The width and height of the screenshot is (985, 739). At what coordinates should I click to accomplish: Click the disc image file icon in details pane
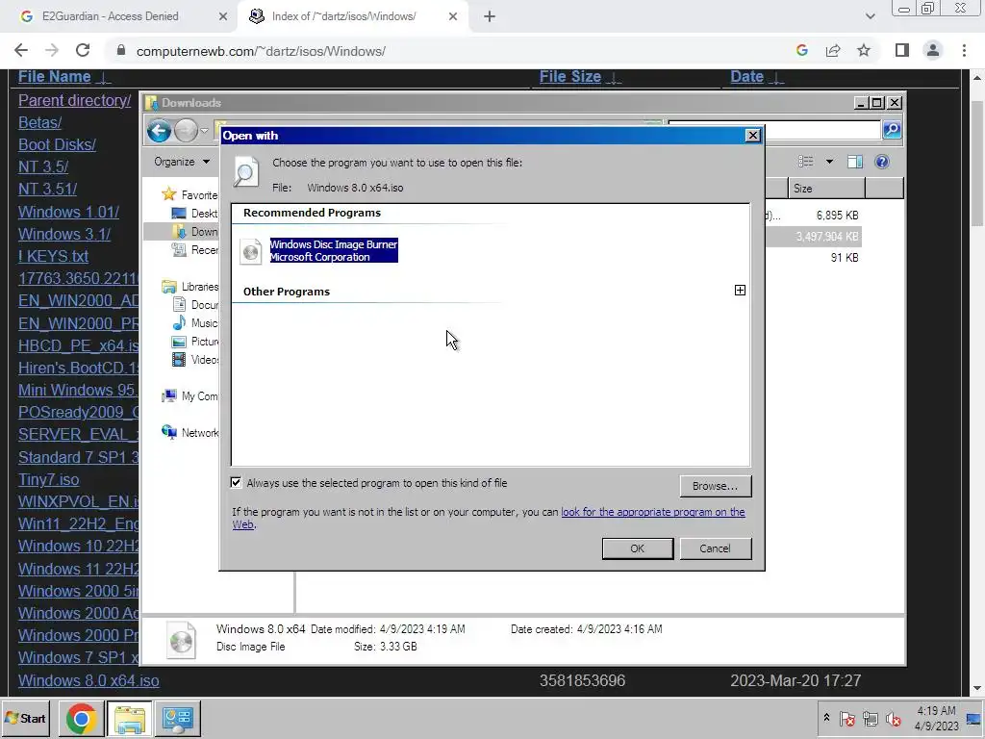(182, 640)
